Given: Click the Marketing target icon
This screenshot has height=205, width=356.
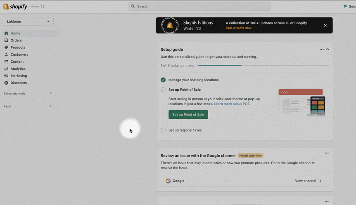Looking at the screenshot, I should tap(6, 76).
